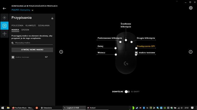Select the Przełączanie DPI button dot

click(x=136, y=48)
